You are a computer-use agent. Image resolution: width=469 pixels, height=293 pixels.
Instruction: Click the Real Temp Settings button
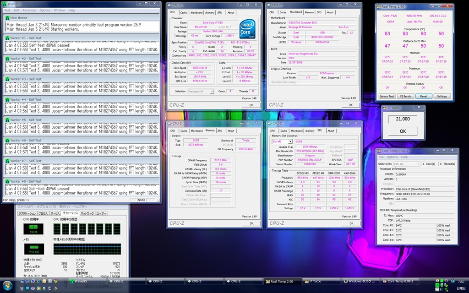pos(441,96)
